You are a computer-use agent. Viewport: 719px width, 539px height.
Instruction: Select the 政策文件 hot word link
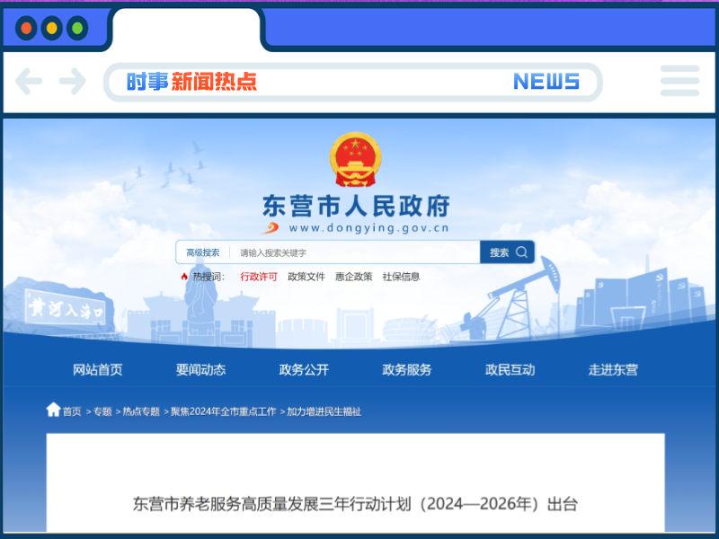click(306, 277)
